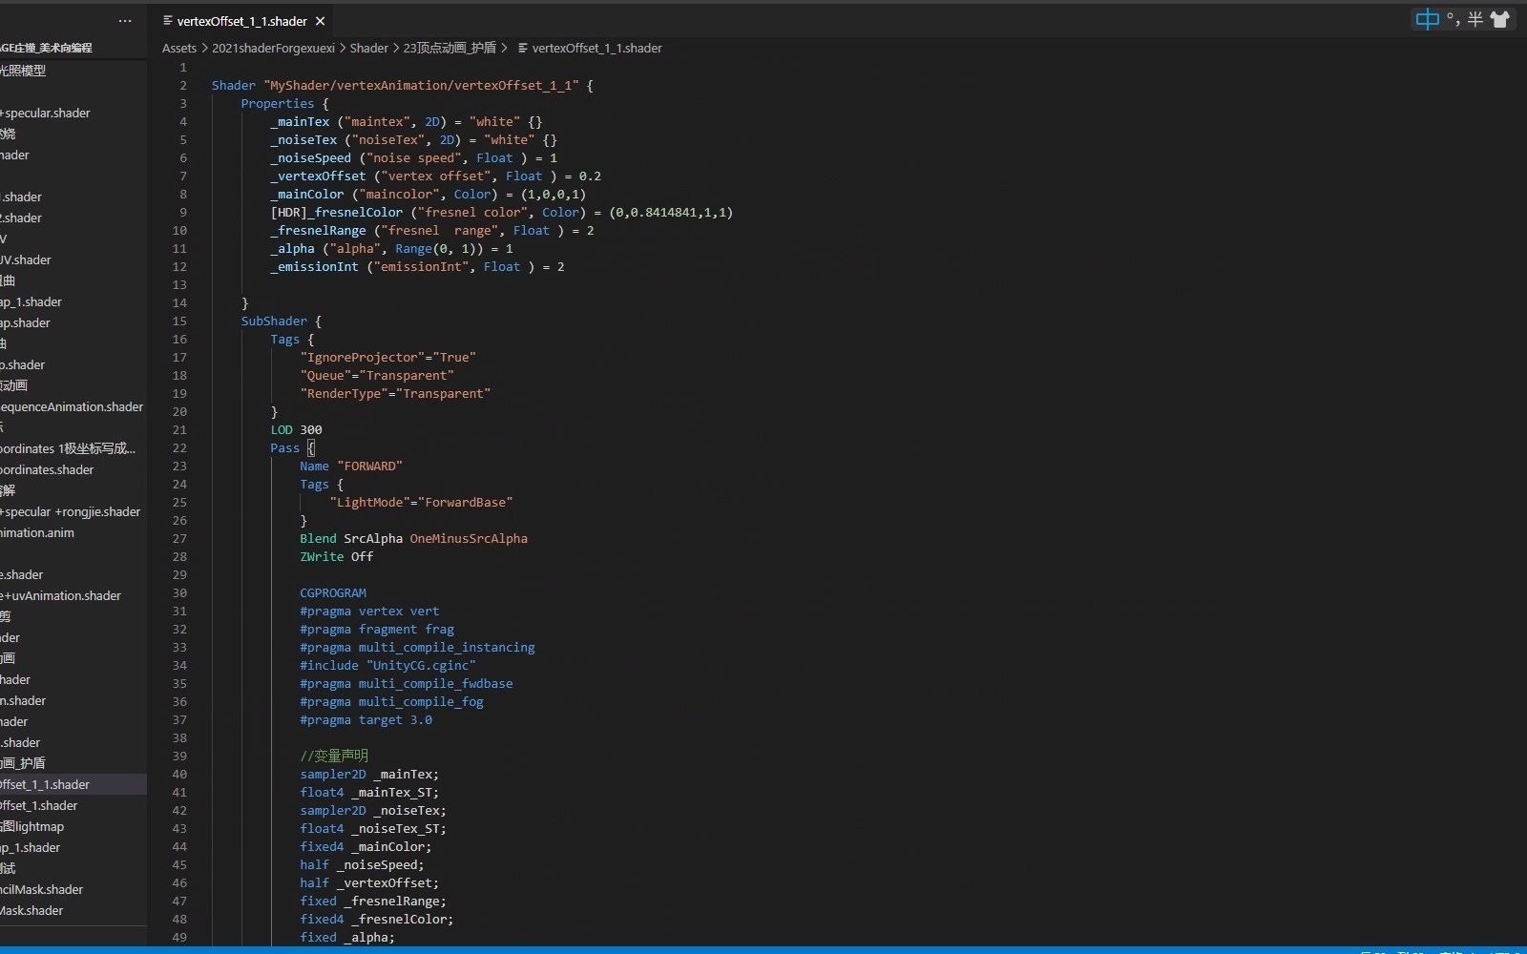Click the 'SubShader' keyword in code
This screenshot has width=1527, height=954.
tap(274, 321)
